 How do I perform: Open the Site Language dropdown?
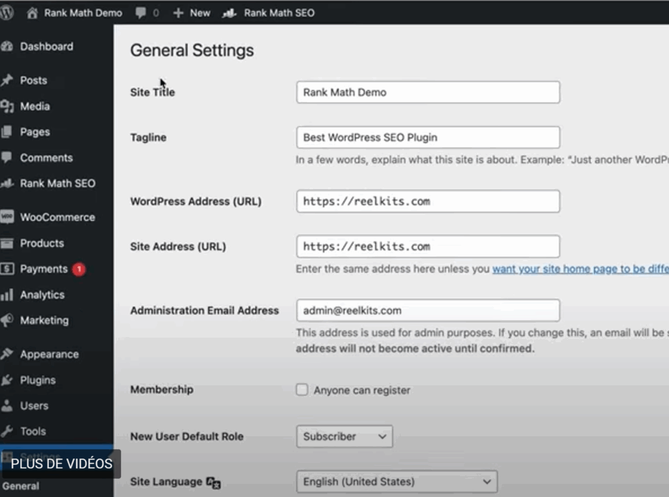click(x=397, y=481)
